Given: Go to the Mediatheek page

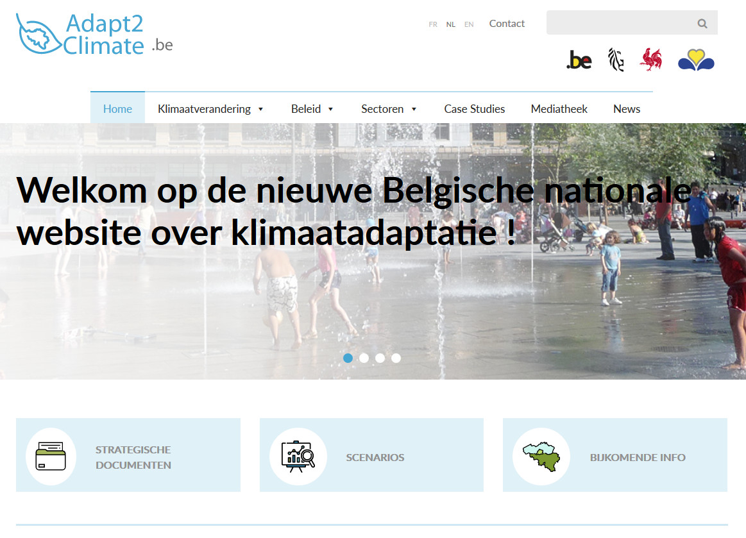Looking at the screenshot, I should [559, 109].
